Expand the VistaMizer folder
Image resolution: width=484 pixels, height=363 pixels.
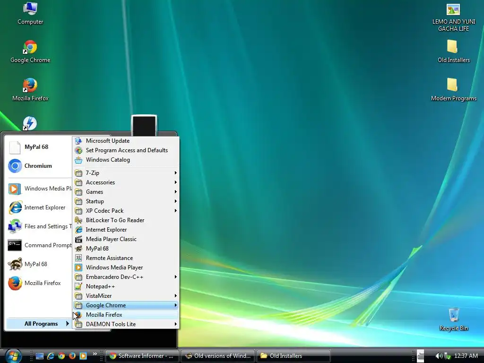126,296
